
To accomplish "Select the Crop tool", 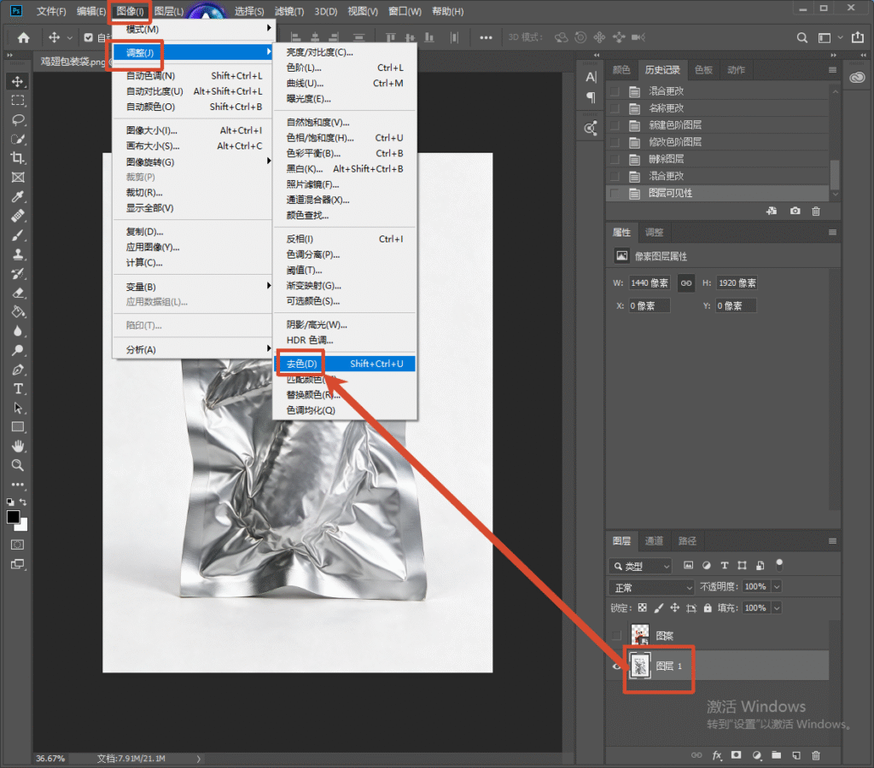I will click(x=18, y=158).
